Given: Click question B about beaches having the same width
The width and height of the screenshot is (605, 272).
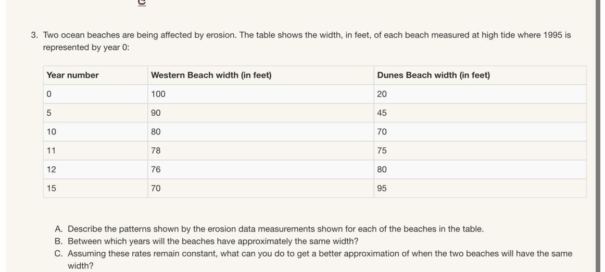Looking at the screenshot, I should 212,241.
